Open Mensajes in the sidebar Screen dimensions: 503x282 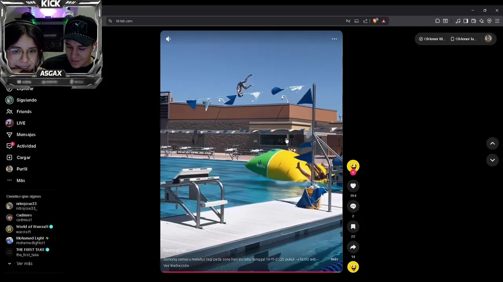pyautogui.click(x=26, y=134)
